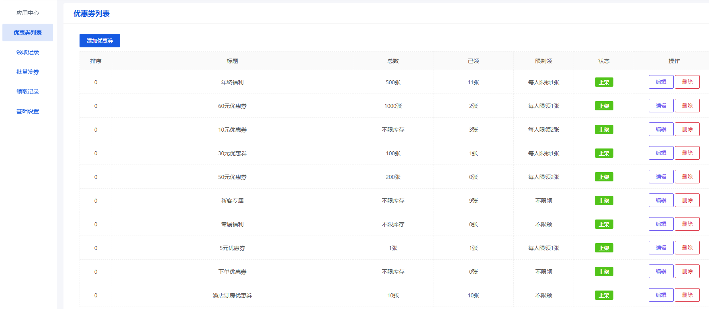
Task: Open 领取记录 directly above 批量发券
Action: (28, 52)
